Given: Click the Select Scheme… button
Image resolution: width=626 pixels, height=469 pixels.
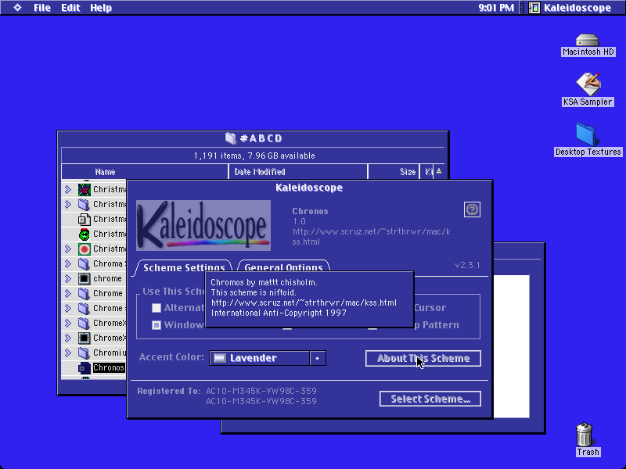Looking at the screenshot, I should (430, 399).
